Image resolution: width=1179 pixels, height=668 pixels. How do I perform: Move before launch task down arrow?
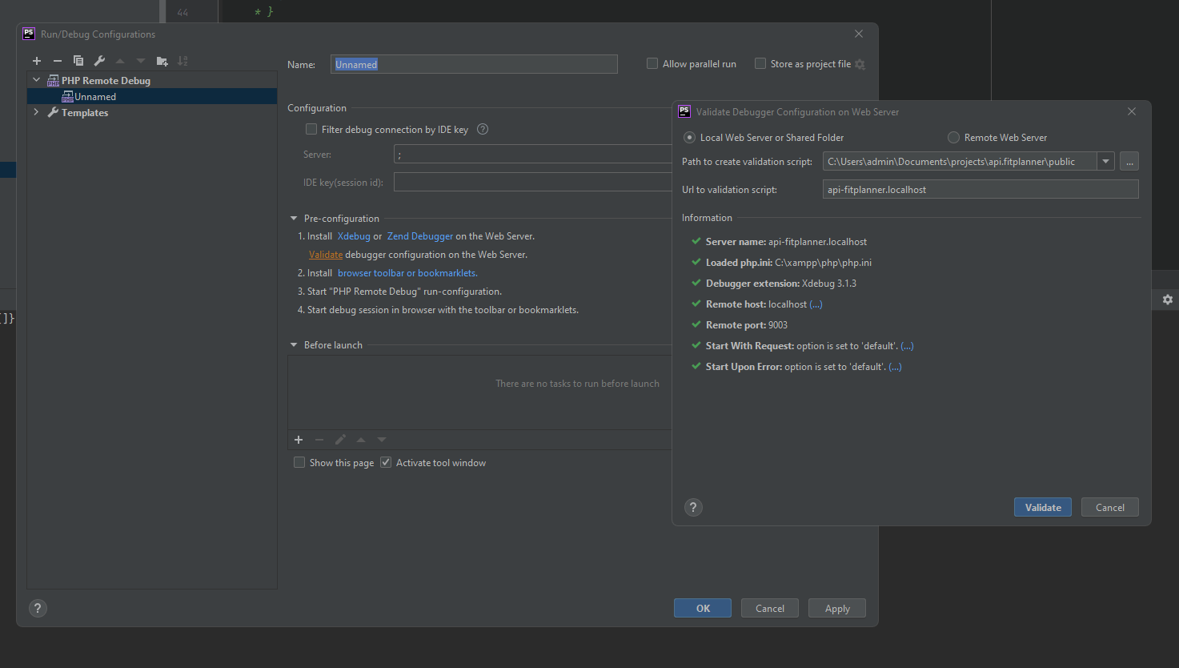[382, 440]
